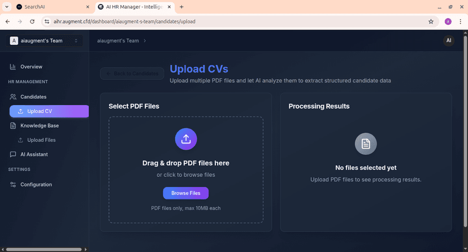
Task: Go back via Back to Candidates button
Action: [x=132, y=73]
